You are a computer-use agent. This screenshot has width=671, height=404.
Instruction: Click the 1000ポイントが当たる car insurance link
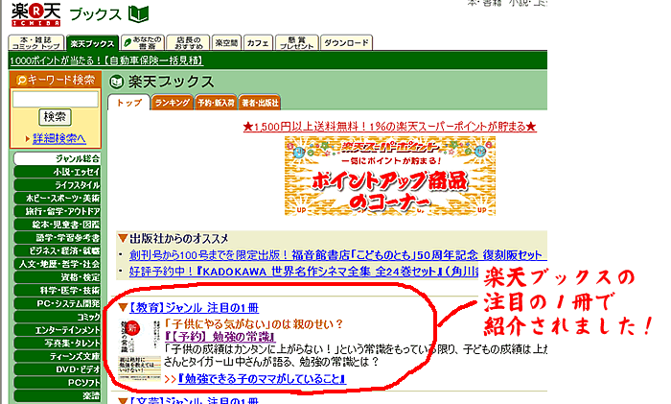click(106, 60)
